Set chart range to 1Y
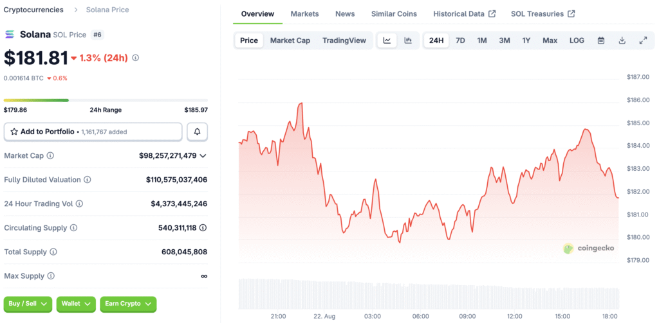 point(526,40)
